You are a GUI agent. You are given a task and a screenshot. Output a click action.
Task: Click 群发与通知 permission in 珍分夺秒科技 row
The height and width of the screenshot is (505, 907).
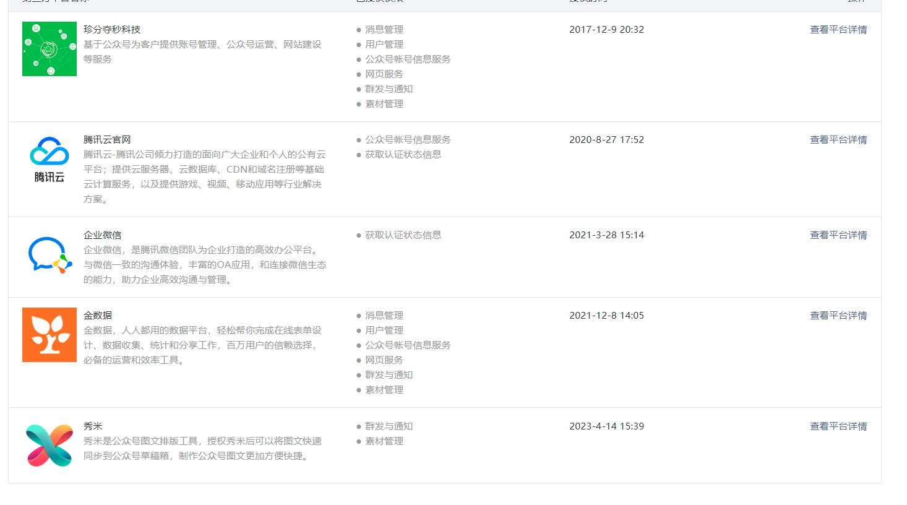(x=389, y=89)
